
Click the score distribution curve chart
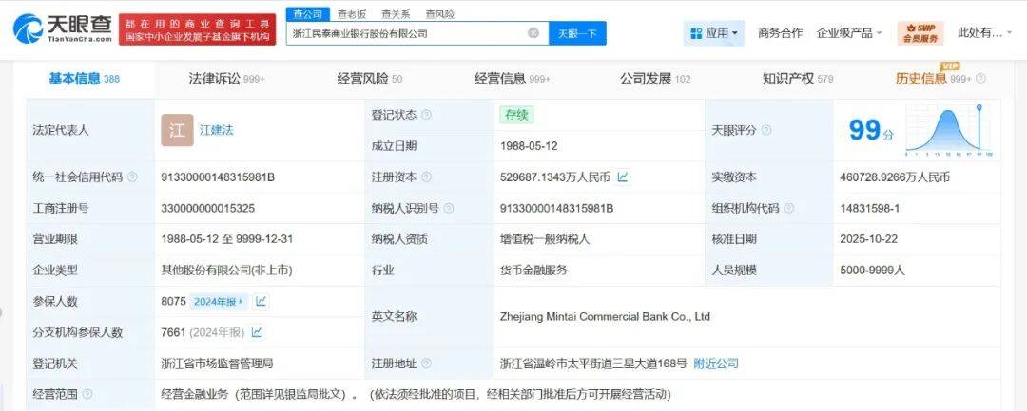tap(947, 128)
